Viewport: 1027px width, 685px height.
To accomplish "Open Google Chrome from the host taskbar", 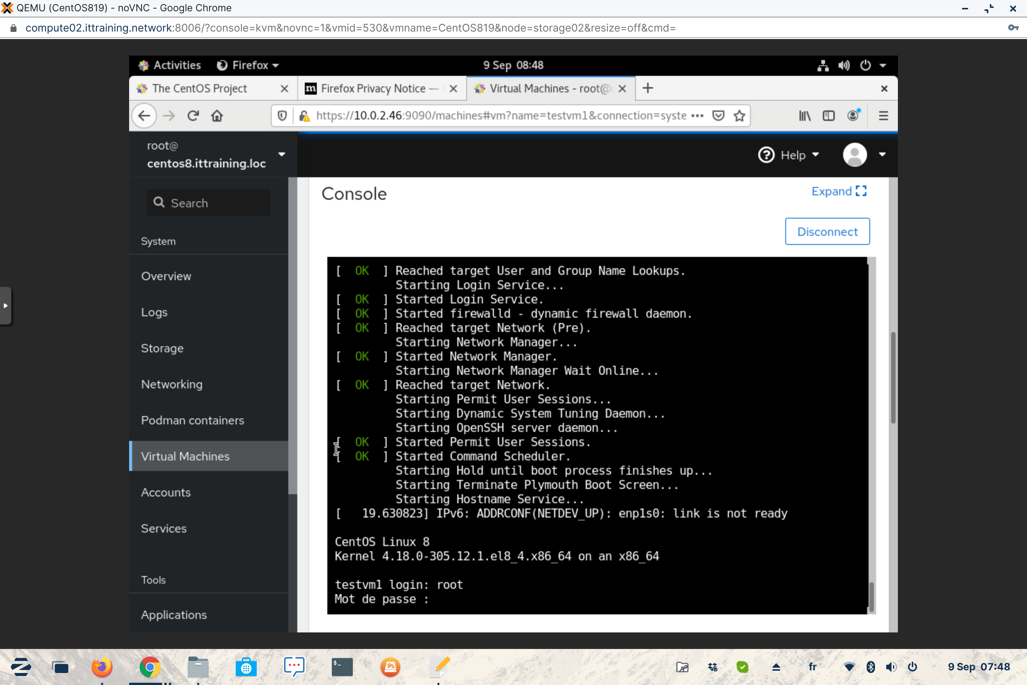I will pos(150,667).
